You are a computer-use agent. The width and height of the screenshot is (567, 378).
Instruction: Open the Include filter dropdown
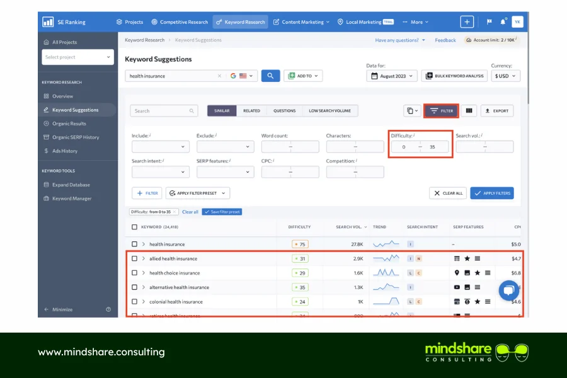coord(160,147)
